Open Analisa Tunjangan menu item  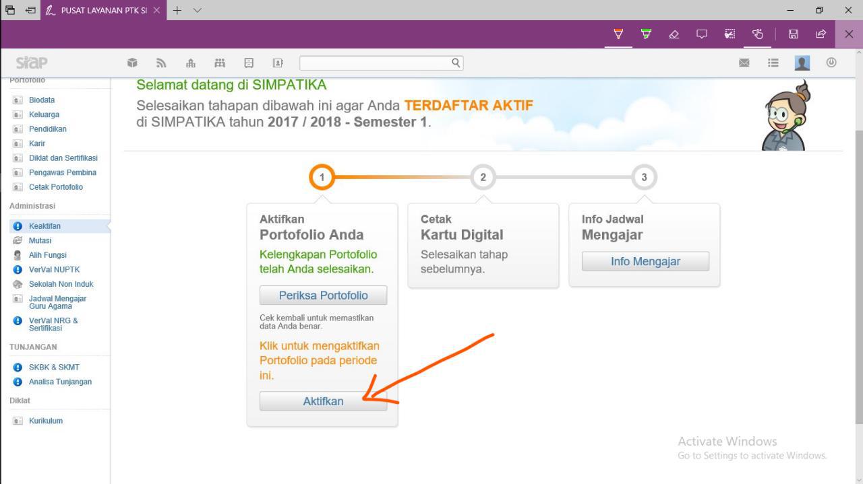pos(60,382)
